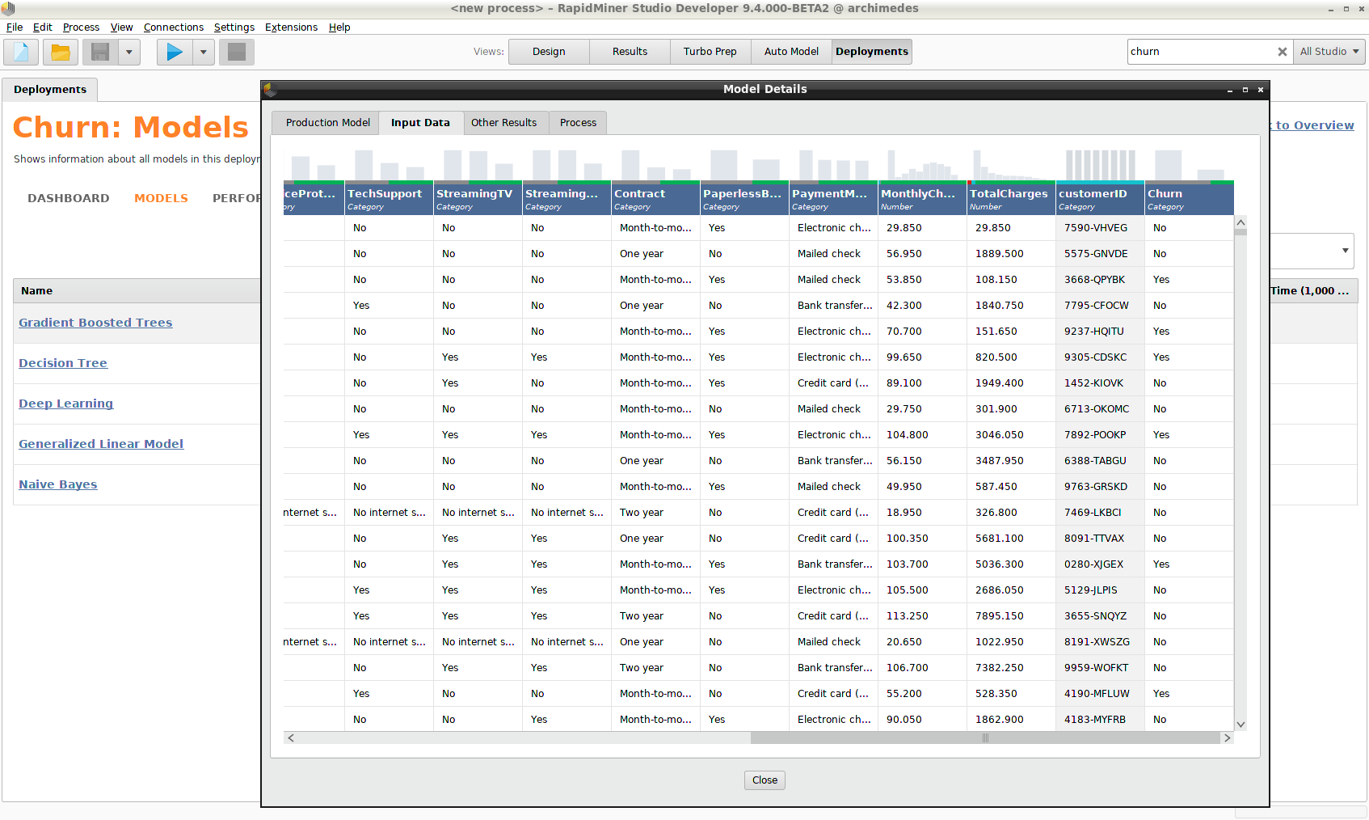This screenshot has height=820, width=1369.
Task: Click the RapidMiner icon in Model Details title
Action: pos(271,90)
